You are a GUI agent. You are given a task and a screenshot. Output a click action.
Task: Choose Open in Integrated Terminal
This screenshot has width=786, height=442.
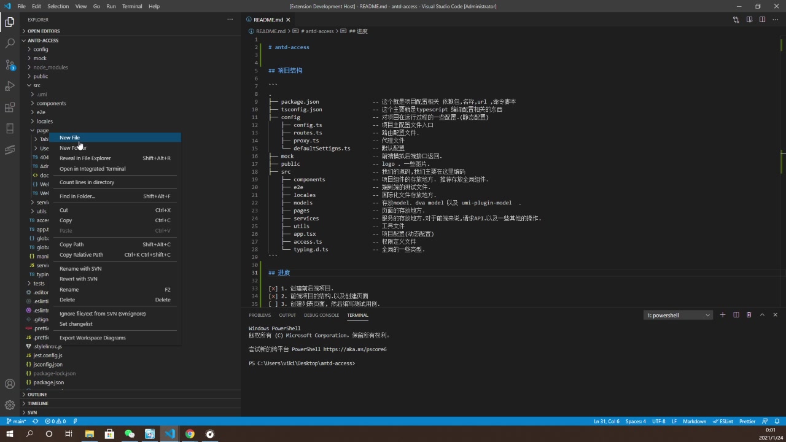pyautogui.click(x=115, y=169)
